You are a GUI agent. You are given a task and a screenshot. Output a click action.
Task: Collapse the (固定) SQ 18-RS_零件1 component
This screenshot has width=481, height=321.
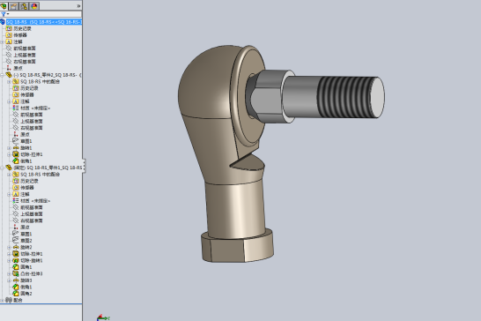2,168
